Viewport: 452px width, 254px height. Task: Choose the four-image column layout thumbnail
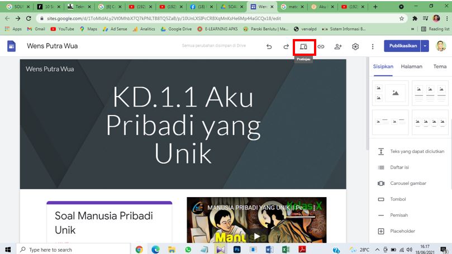tap(430, 122)
